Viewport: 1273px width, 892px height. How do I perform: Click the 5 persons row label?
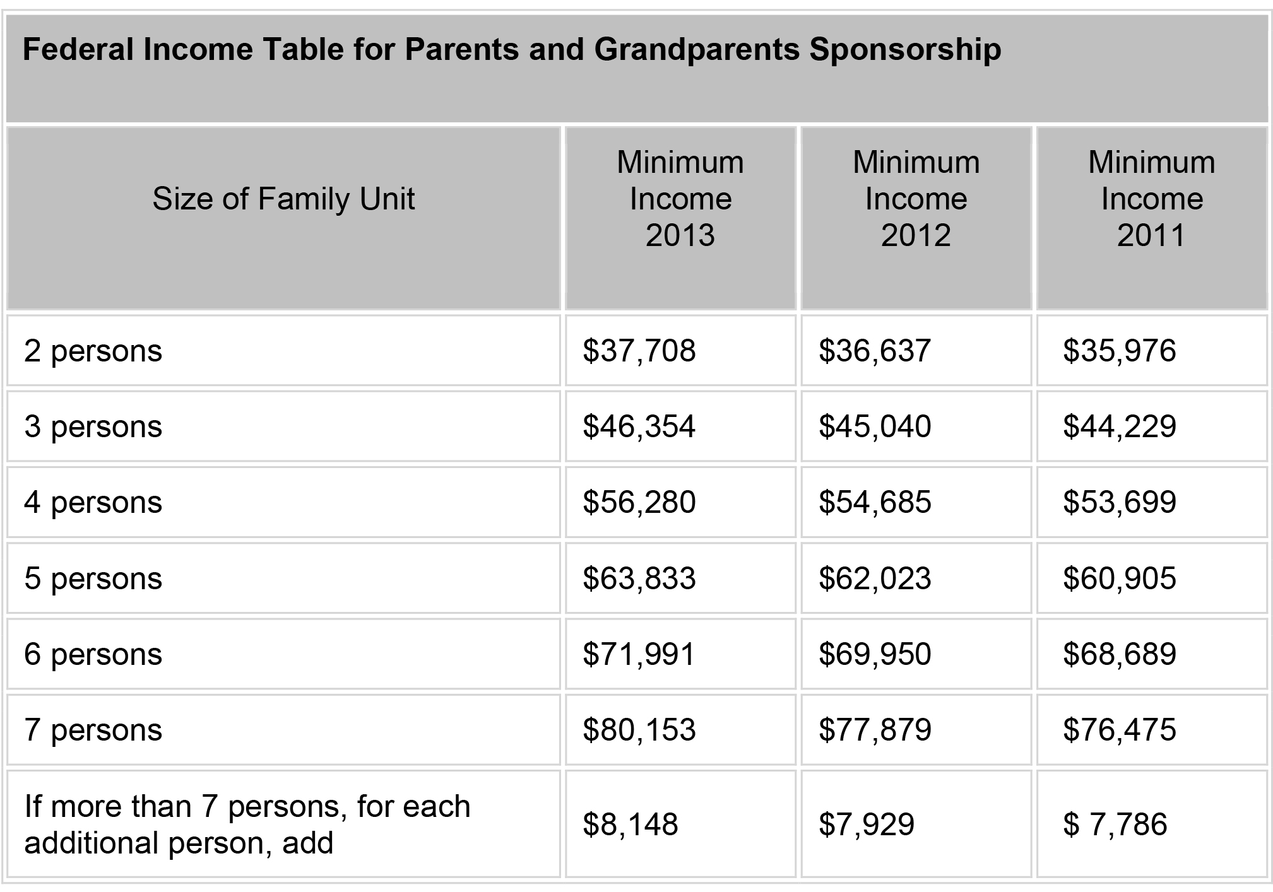[x=93, y=578]
